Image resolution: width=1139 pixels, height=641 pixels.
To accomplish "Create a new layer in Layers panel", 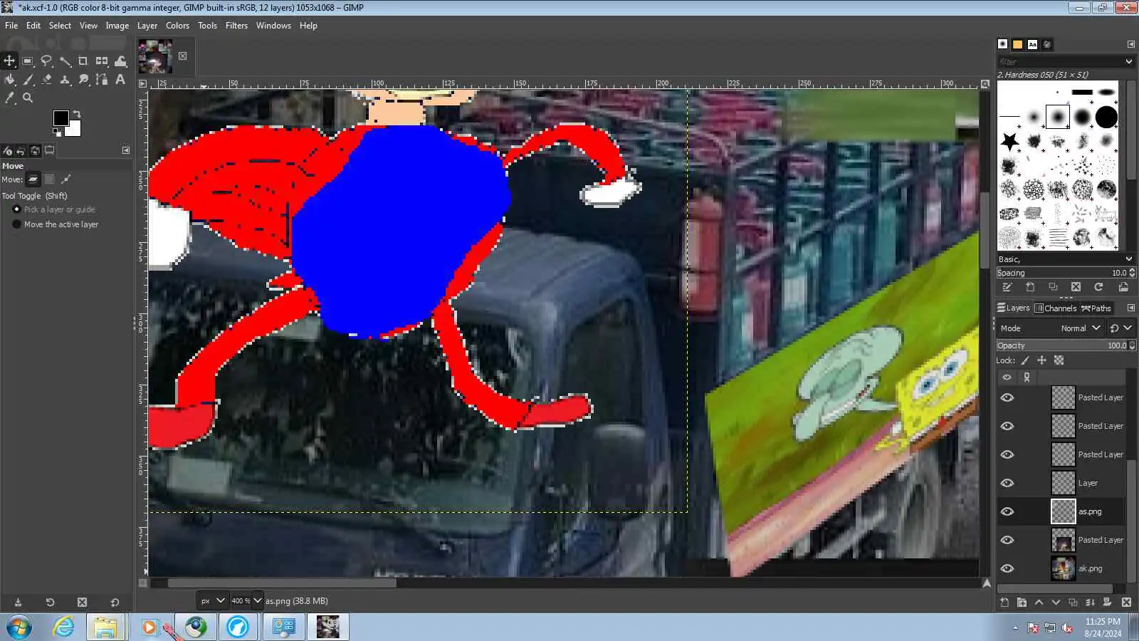I will [1004, 603].
